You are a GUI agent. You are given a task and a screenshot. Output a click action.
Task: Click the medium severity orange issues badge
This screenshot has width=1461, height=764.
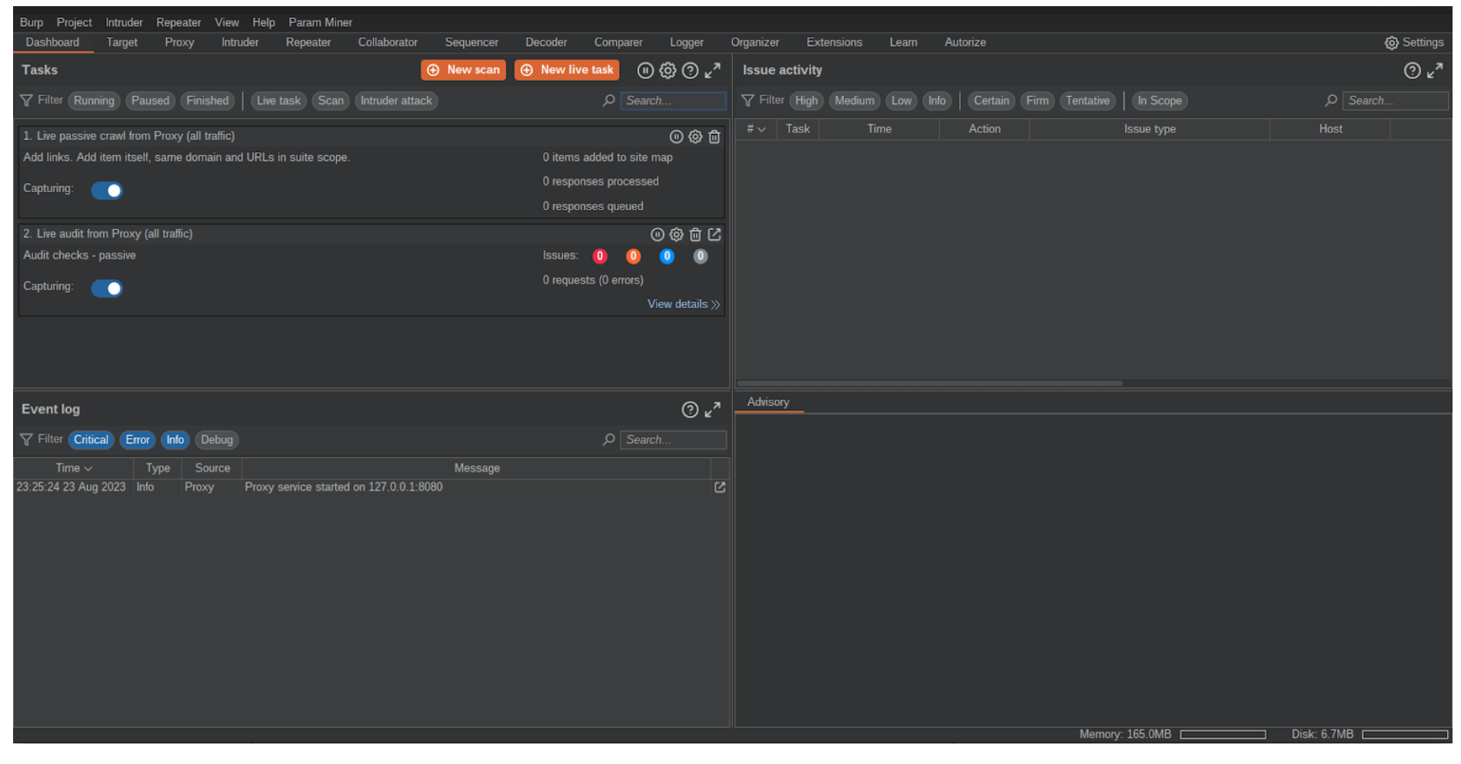point(633,257)
